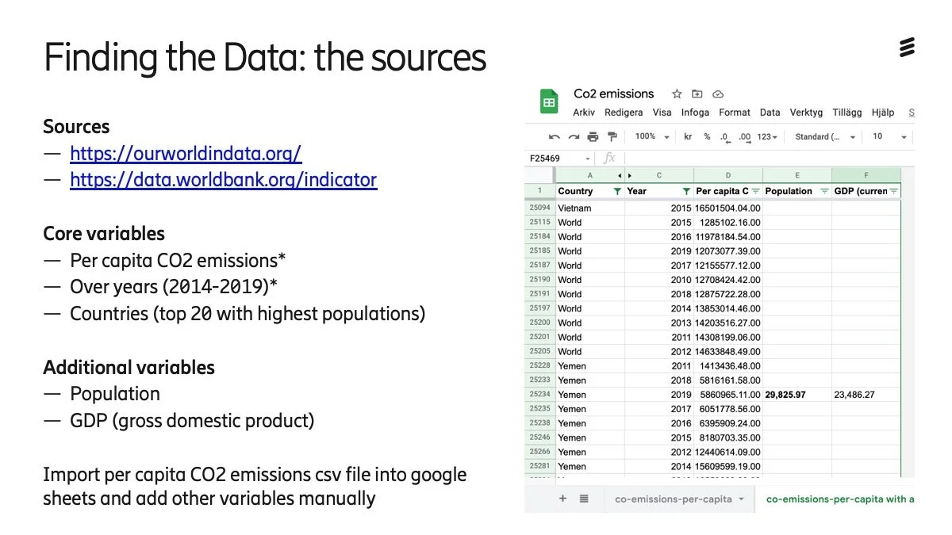Select row header 25094
This screenshot has width=952, height=535.
(539, 208)
